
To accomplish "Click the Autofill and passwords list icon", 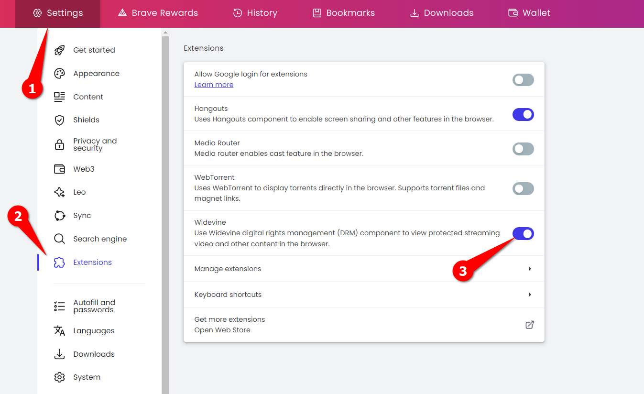I will click(59, 306).
